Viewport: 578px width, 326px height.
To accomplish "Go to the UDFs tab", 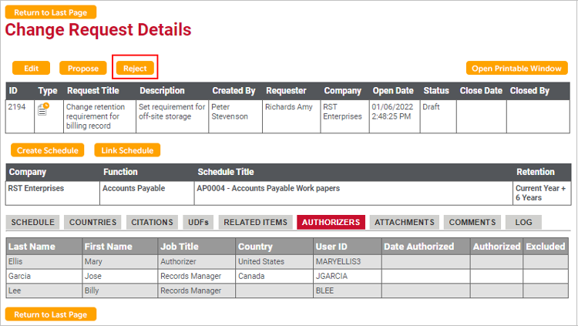I will point(198,222).
